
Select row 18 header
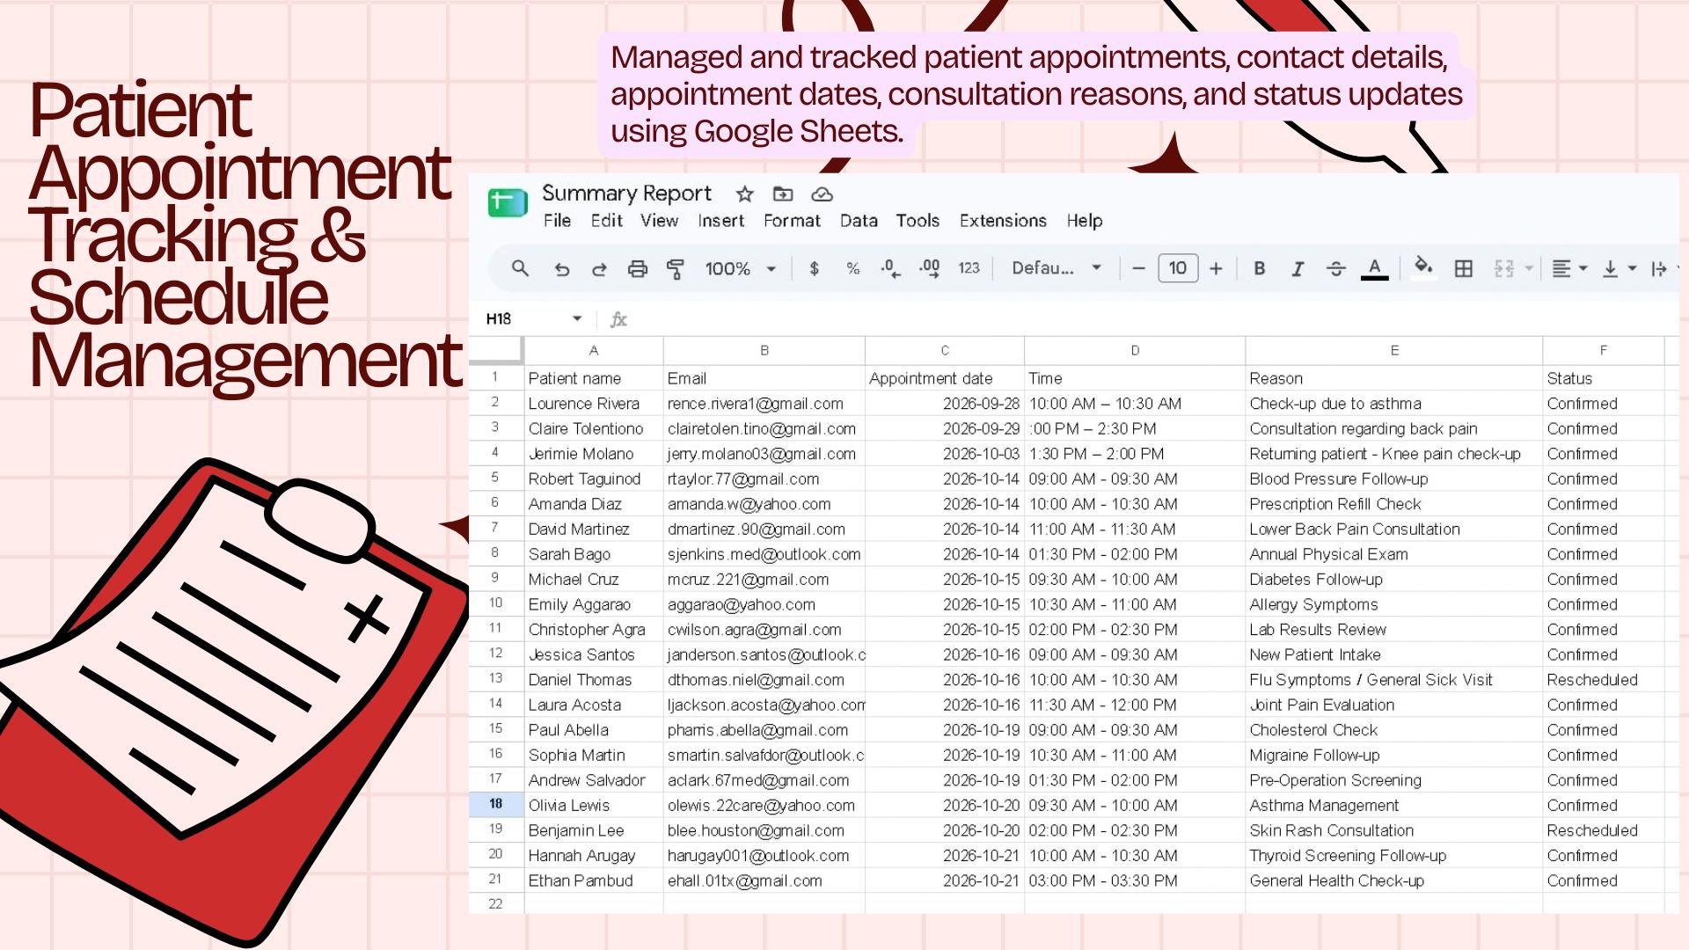[x=496, y=804]
